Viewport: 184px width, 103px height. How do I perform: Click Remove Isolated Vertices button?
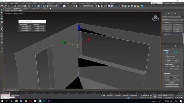pos(172,84)
